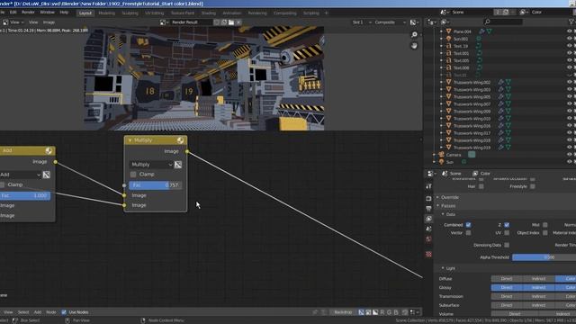Uncheck the Z pass checkbox
576x324 pixels.
point(507,225)
